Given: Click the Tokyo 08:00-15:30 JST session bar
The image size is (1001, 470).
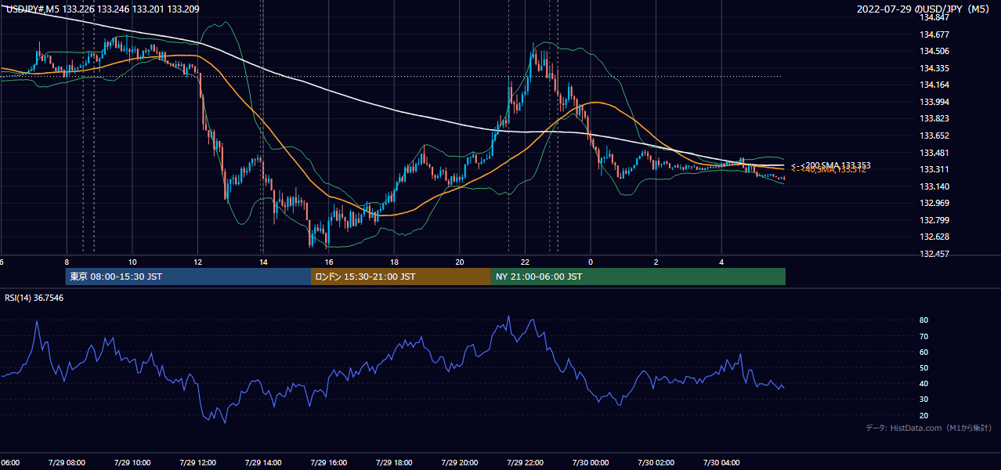Looking at the screenshot, I should (x=188, y=277).
